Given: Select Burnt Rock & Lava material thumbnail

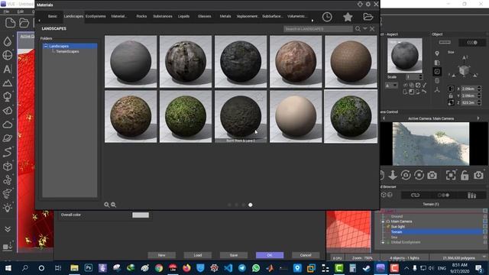Looking at the screenshot, I should pos(241,116).
